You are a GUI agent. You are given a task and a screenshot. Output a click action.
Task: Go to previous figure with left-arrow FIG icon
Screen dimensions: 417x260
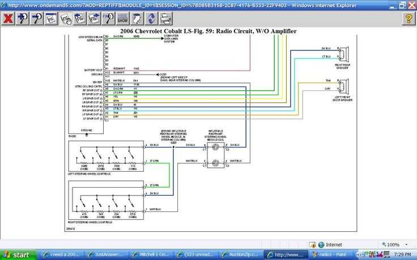coord(80,19)
